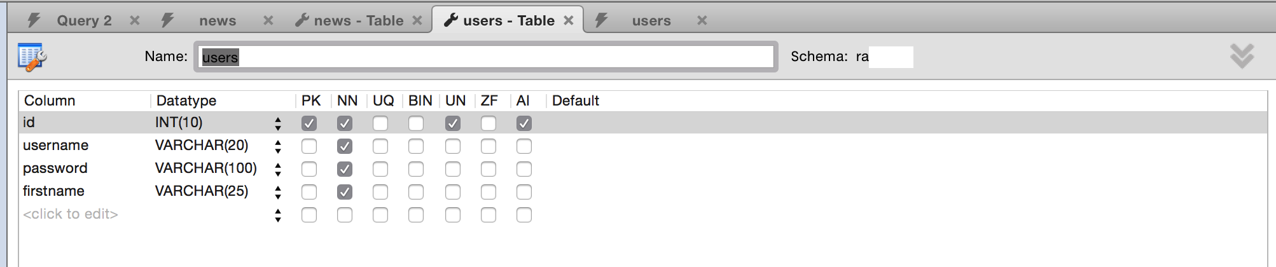Collapse header with double-chevron arrow icon
The height and width of the screenshot is (267, 1276).
[x=1242, y=56]
